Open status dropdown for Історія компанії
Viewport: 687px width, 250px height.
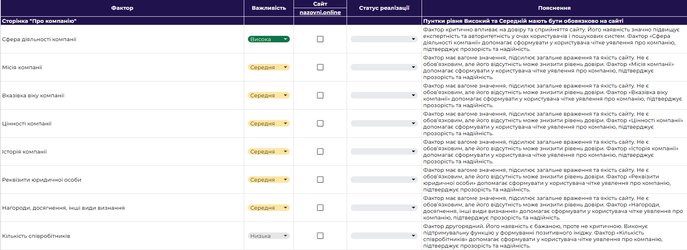(384, 151)
